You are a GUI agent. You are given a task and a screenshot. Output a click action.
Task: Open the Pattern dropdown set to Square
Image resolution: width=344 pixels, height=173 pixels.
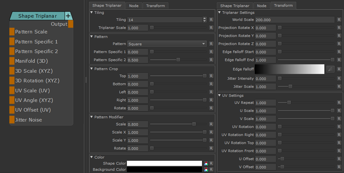point(167,44)
